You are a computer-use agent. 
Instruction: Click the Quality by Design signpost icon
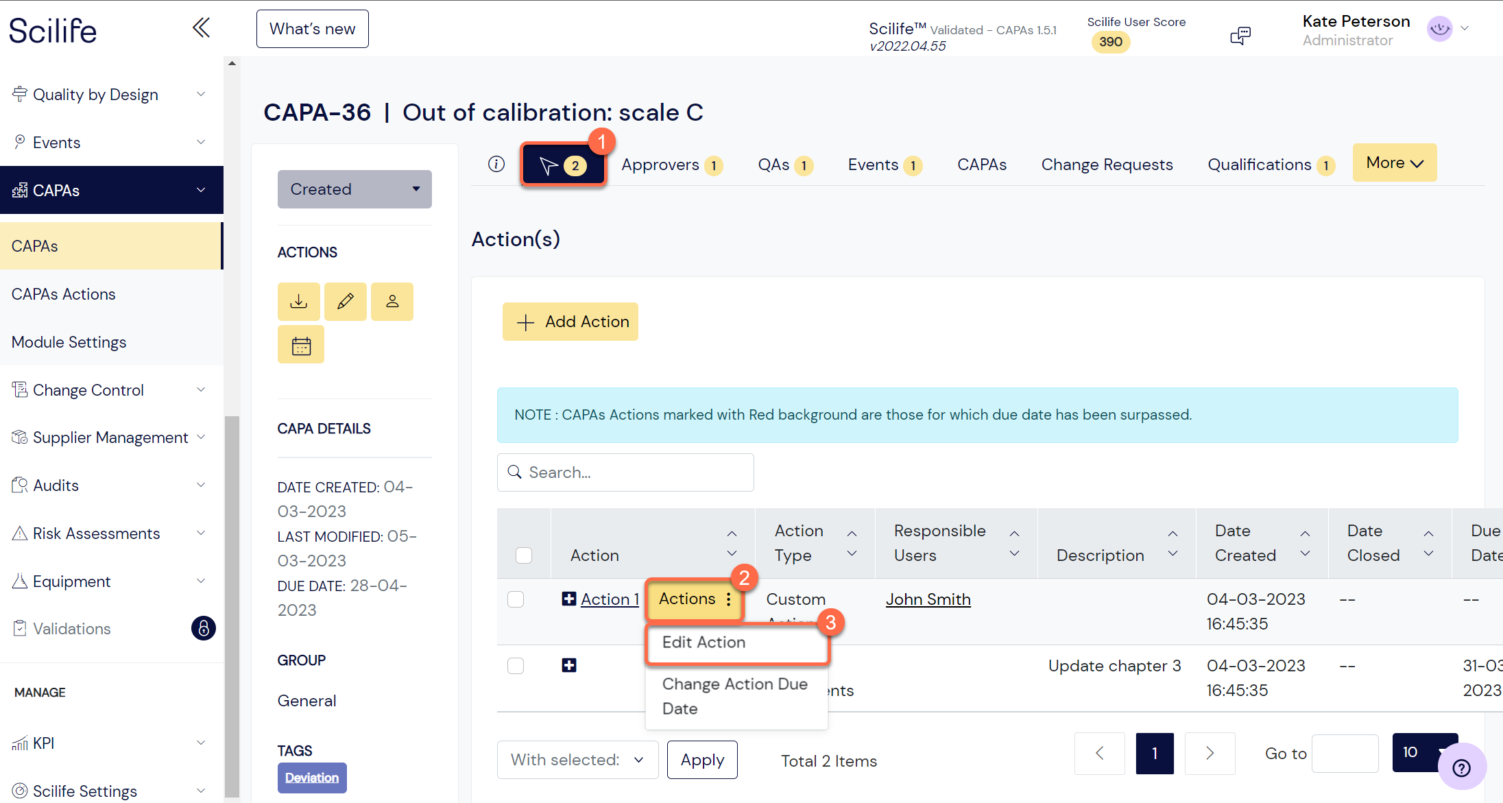pyautogui.click(x=20, y=94)
